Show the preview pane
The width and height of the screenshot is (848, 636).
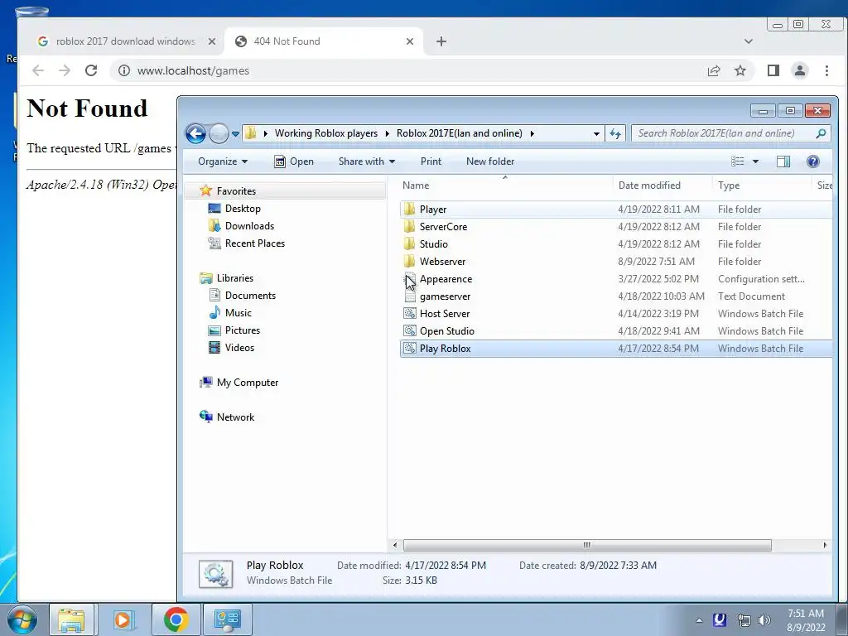(x=783, y=161)
